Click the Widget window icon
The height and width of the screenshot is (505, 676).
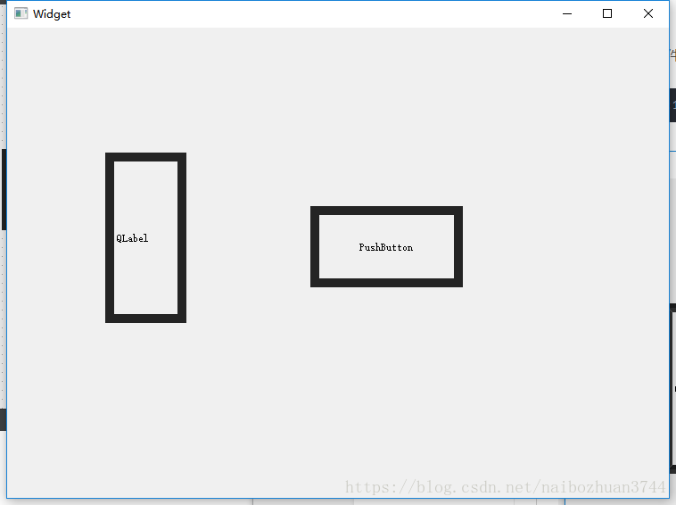pyautogui.click(x=21, y=13)
